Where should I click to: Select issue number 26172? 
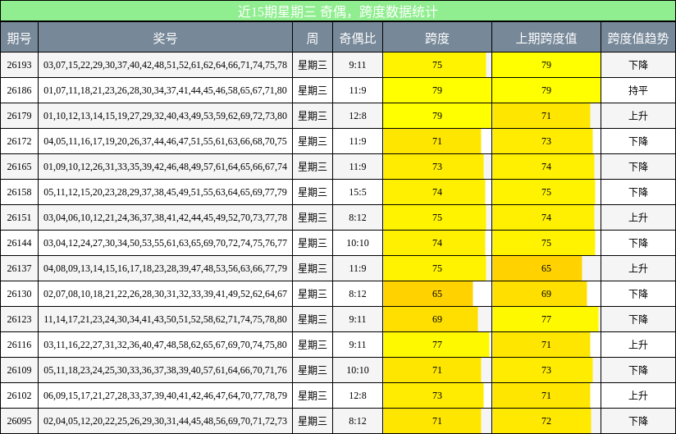click(20, 141)
